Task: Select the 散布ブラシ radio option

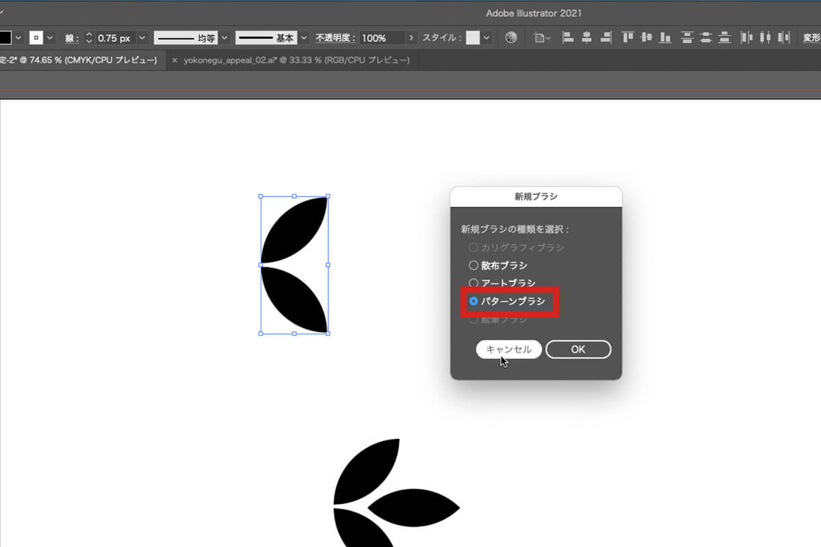Action: [473, 265]
